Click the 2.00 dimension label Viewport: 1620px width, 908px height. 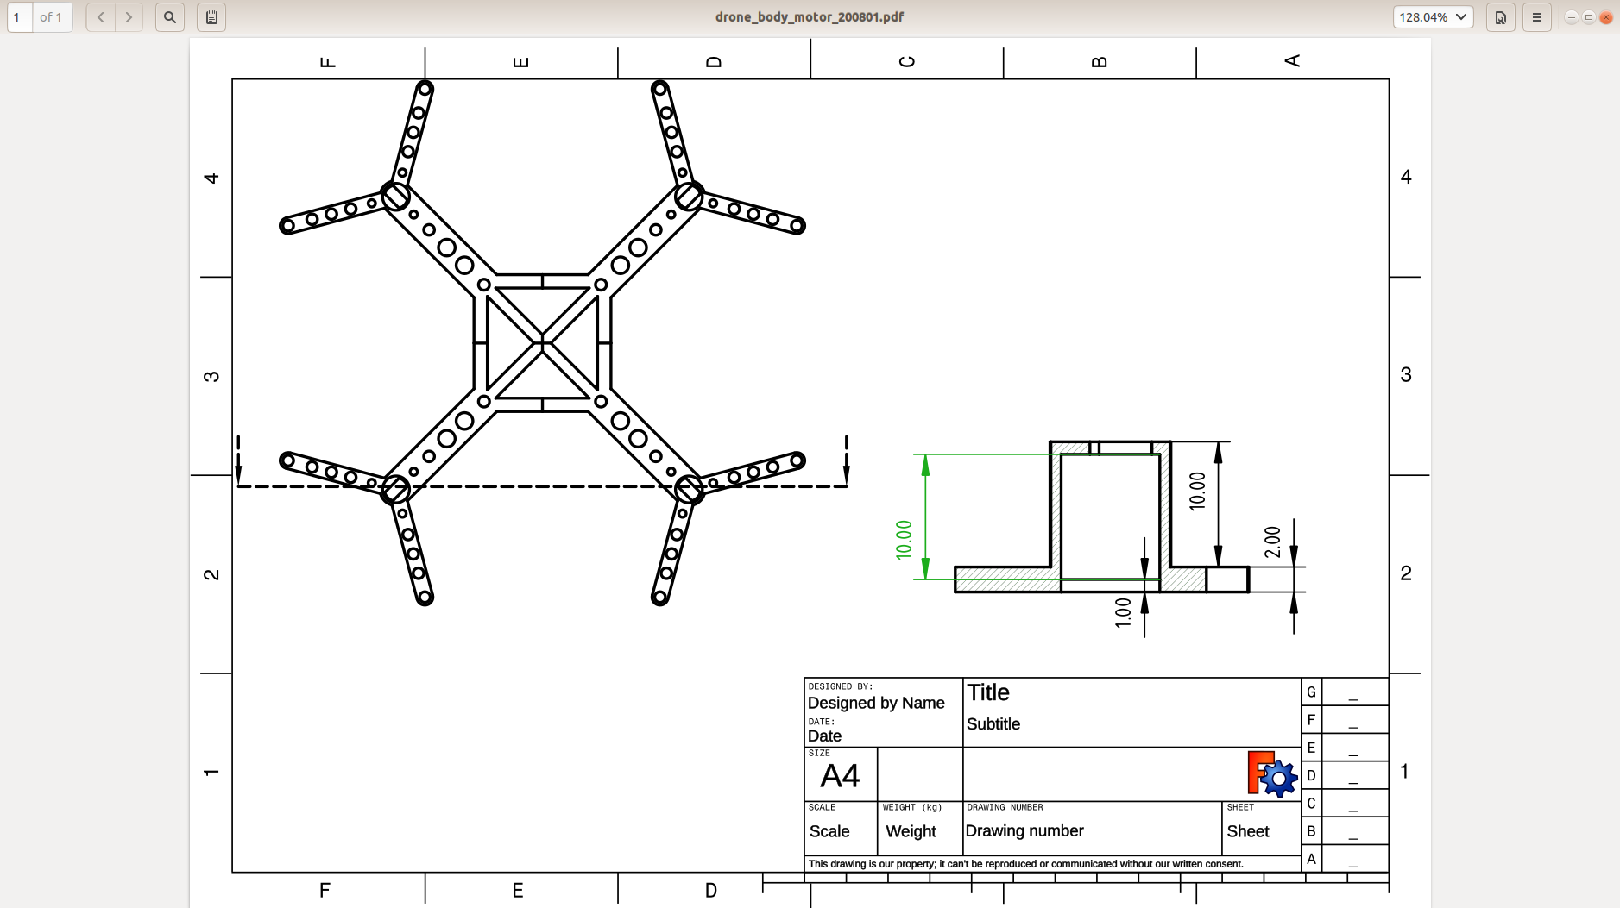(1272, 542)
